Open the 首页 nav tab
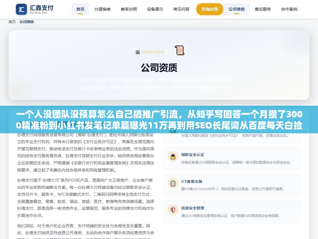318x239 pixels. [80, 9]
